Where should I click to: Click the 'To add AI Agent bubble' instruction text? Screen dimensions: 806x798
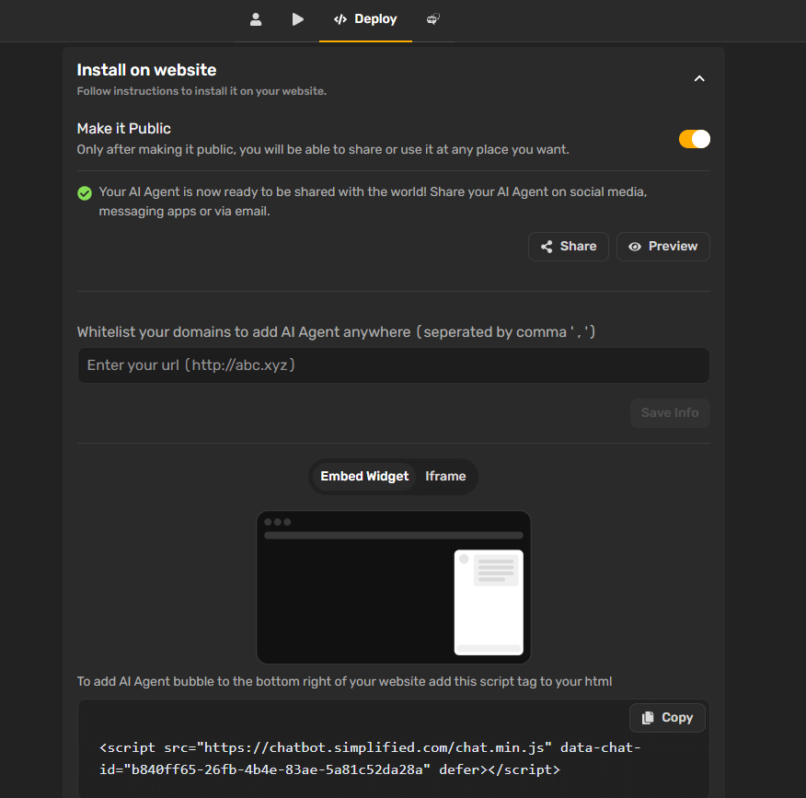344,681
